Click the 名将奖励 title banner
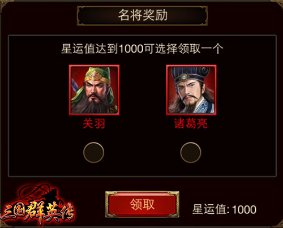Image resolution: width=283 pixels, height=228 pixels. 142,16
